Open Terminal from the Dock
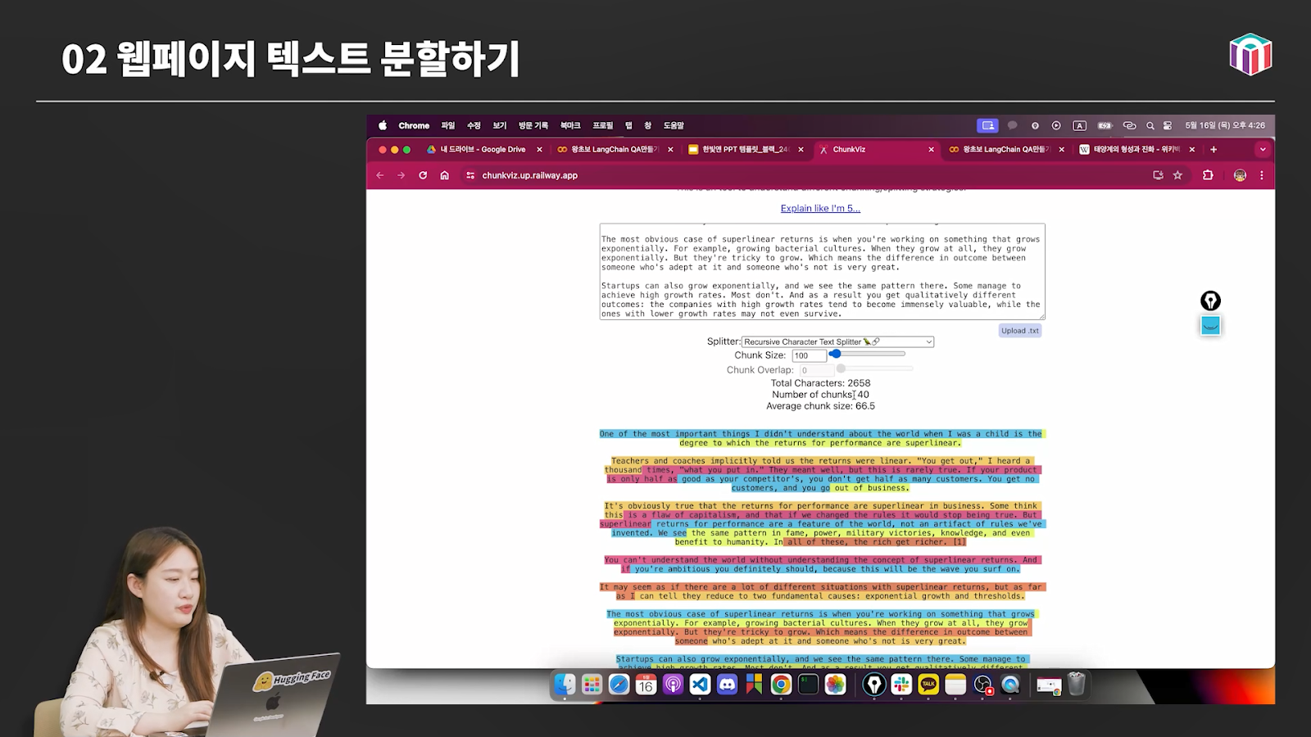Viewport: 1311px width, 737px height. 808,684
